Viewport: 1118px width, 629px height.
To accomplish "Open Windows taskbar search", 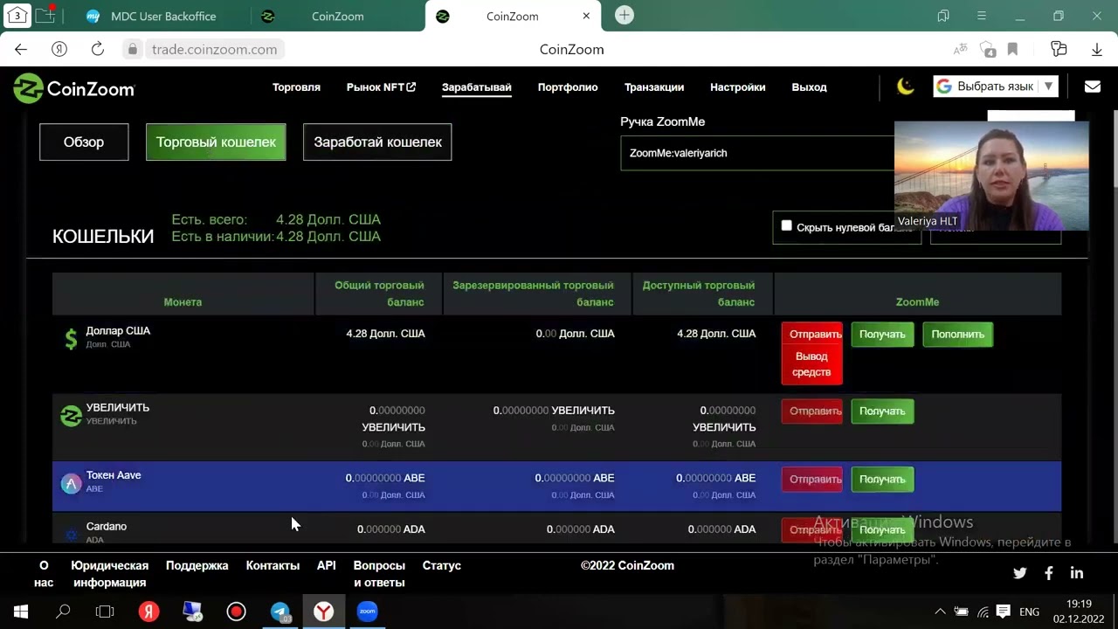I will [63, 612].
